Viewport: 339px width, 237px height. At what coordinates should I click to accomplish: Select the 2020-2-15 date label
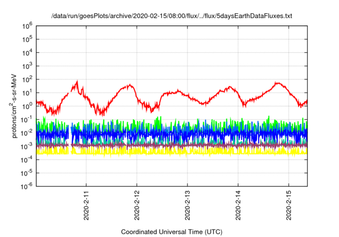click(x=289, y=205)
